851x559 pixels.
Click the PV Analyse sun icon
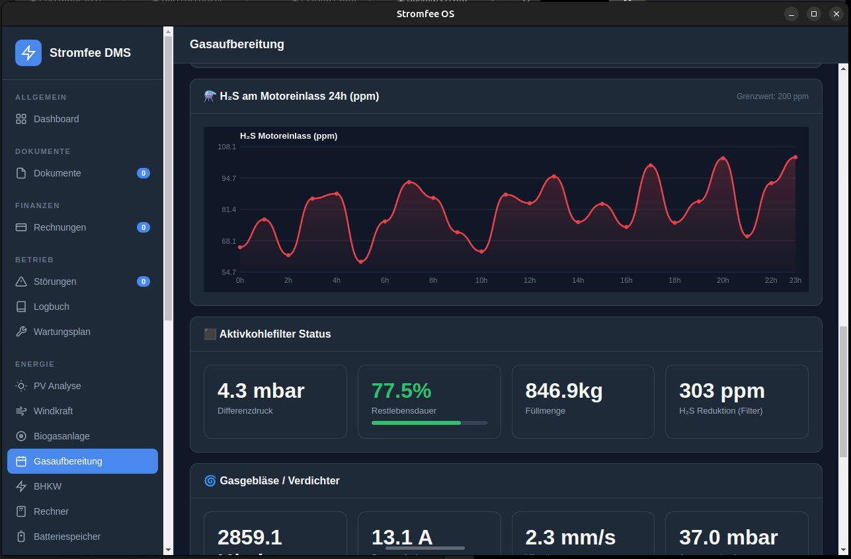point(21,386)
